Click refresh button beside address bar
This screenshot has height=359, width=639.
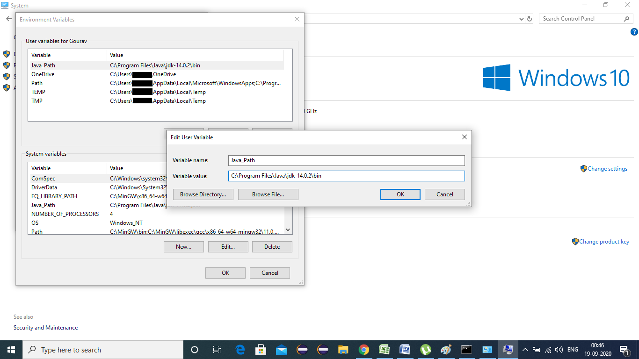click(530, 19)
